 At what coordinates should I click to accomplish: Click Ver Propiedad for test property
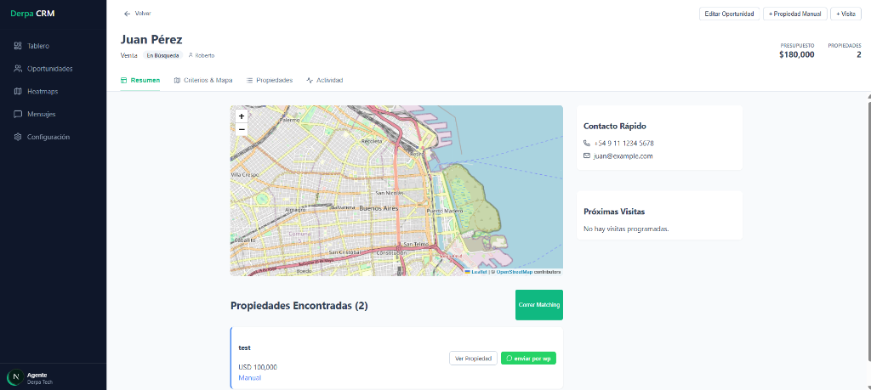pos(473,359)
